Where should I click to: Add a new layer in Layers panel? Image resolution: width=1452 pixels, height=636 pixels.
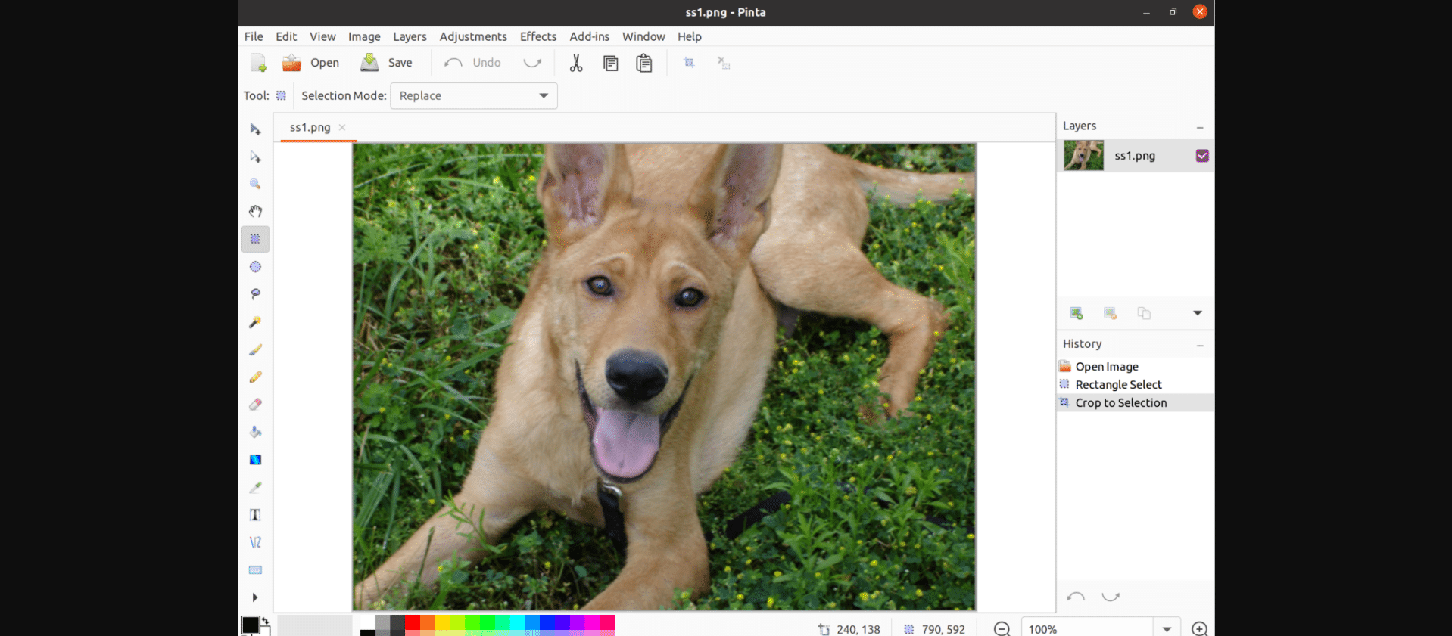[x=1076, y=313]
